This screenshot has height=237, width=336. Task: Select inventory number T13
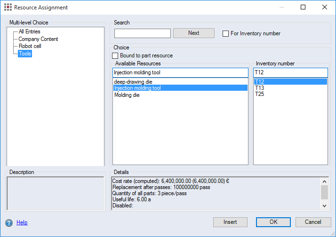click(x=290, y=88)
